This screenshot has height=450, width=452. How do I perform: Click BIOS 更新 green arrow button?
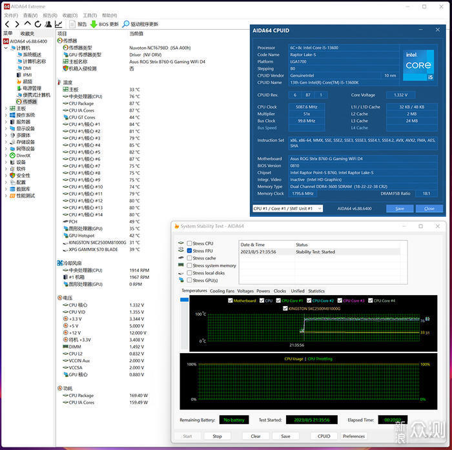tap(105, 25)
